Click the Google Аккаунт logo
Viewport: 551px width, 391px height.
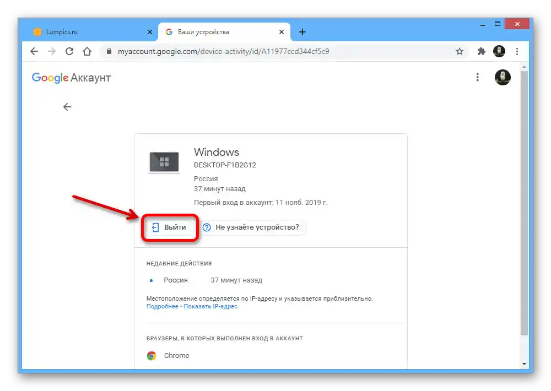point(71,78)
